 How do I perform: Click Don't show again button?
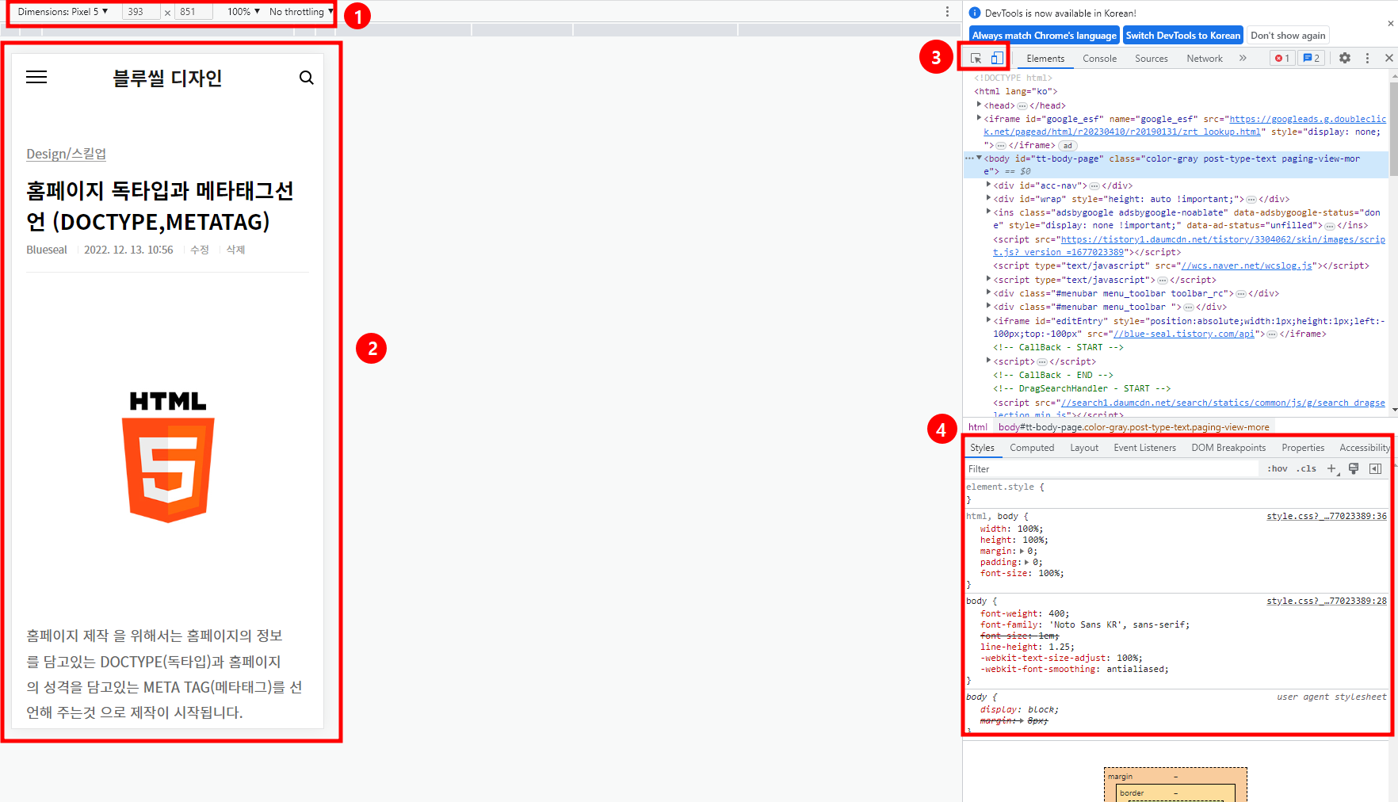pos(1288,36)
